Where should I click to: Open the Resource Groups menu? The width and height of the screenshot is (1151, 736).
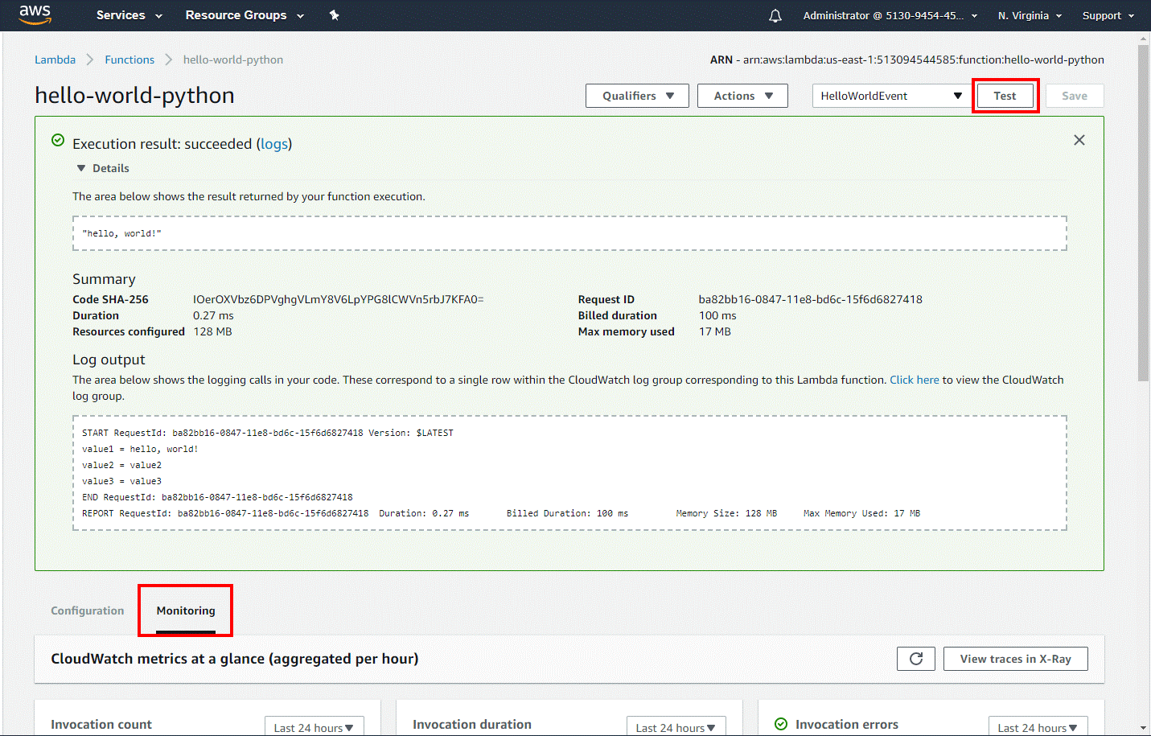coord(245,15)
